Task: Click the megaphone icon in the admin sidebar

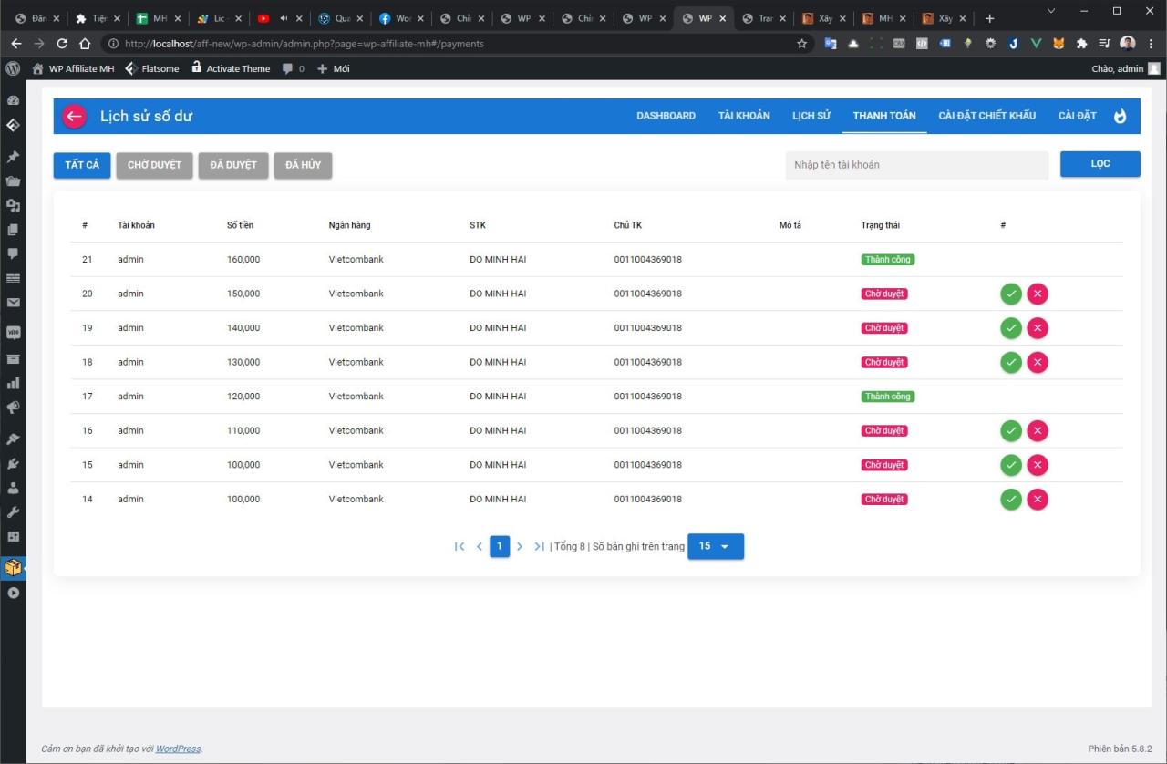Action: click(13, 408)
